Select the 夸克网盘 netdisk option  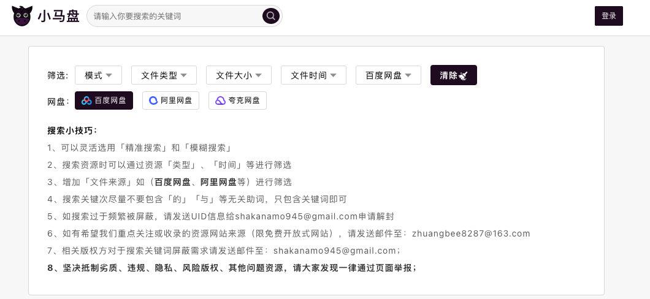tap(237, 100)
